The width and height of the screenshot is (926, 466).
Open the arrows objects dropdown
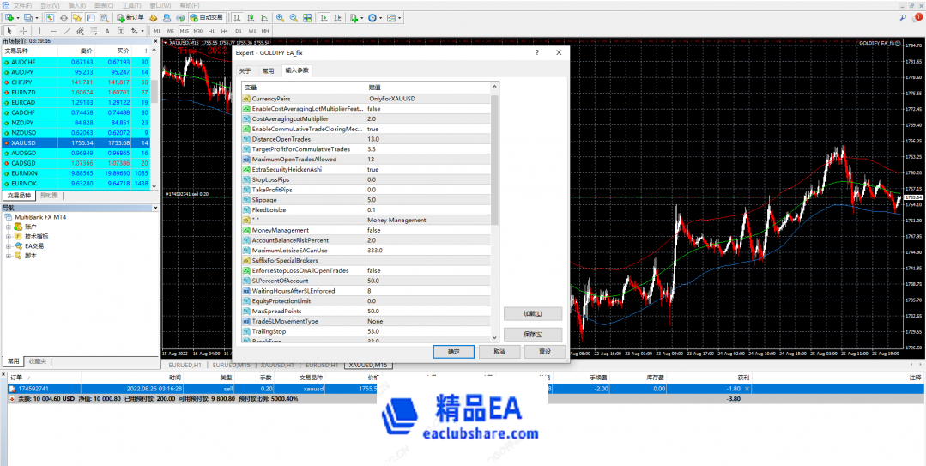(142, 31)
